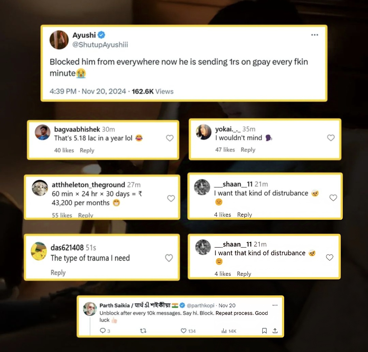The width and height of the screenshot is (368, 352).
Task: Click the retweet icon on Parth Saikia's tweet
Action: pyautogui.click(x=143, y=331)
